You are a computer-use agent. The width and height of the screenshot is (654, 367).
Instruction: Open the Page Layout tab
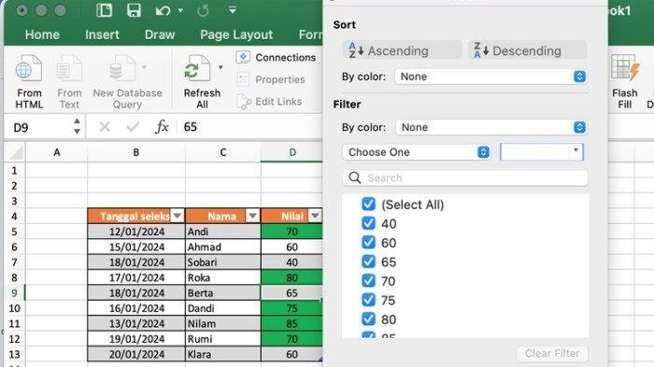pos(236,35)
